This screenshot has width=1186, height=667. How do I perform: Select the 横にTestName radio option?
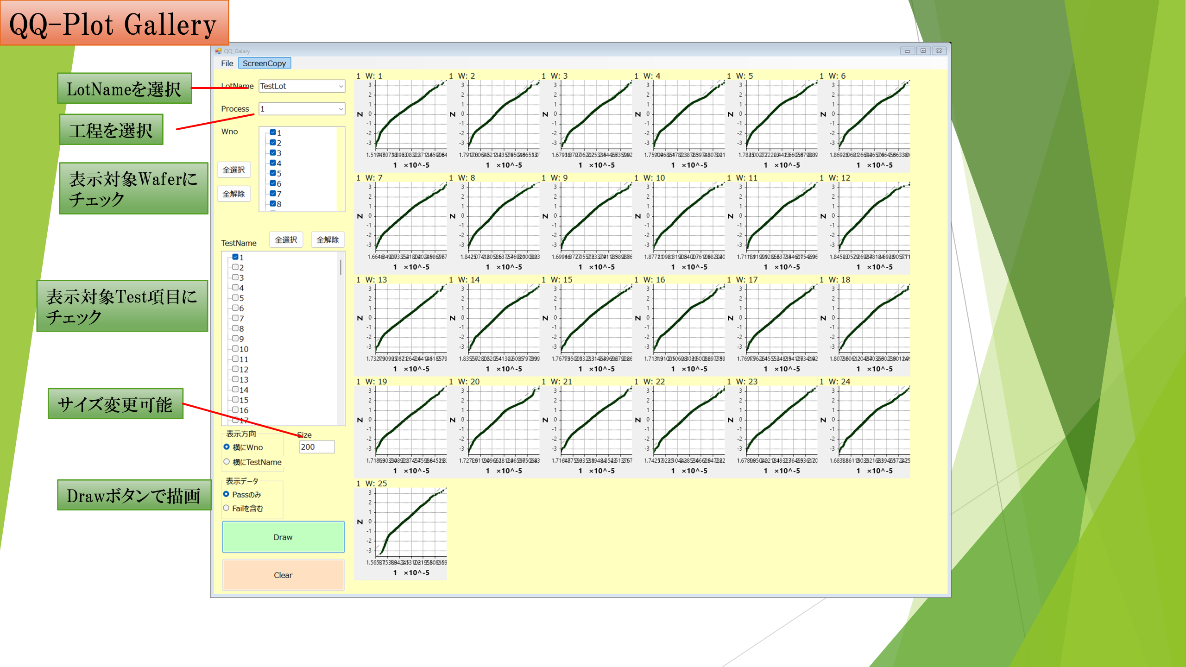[227, 462]
